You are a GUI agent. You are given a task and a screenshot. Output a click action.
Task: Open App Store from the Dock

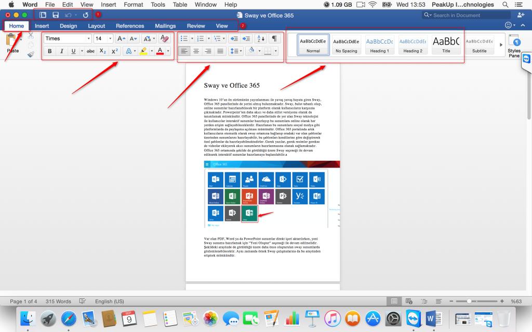pos(373,319)
